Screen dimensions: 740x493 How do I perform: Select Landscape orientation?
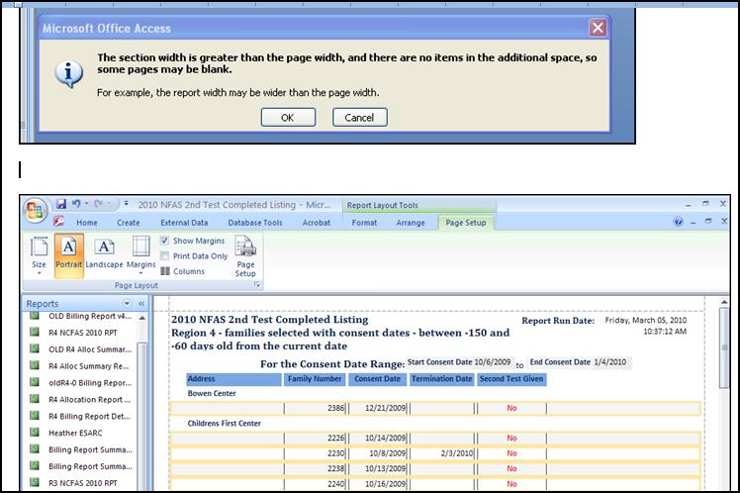pyautogui.click(x=104, y=255)
